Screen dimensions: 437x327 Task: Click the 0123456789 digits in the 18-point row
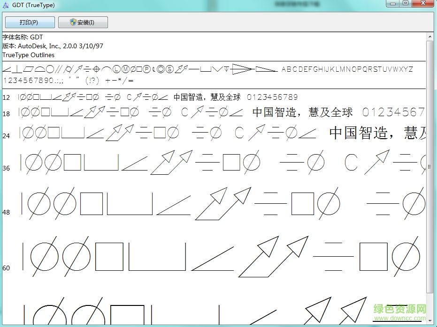coord(393,113)
